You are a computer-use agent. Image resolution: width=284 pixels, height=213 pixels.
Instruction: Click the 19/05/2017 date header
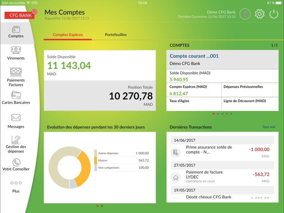point(222,190)
